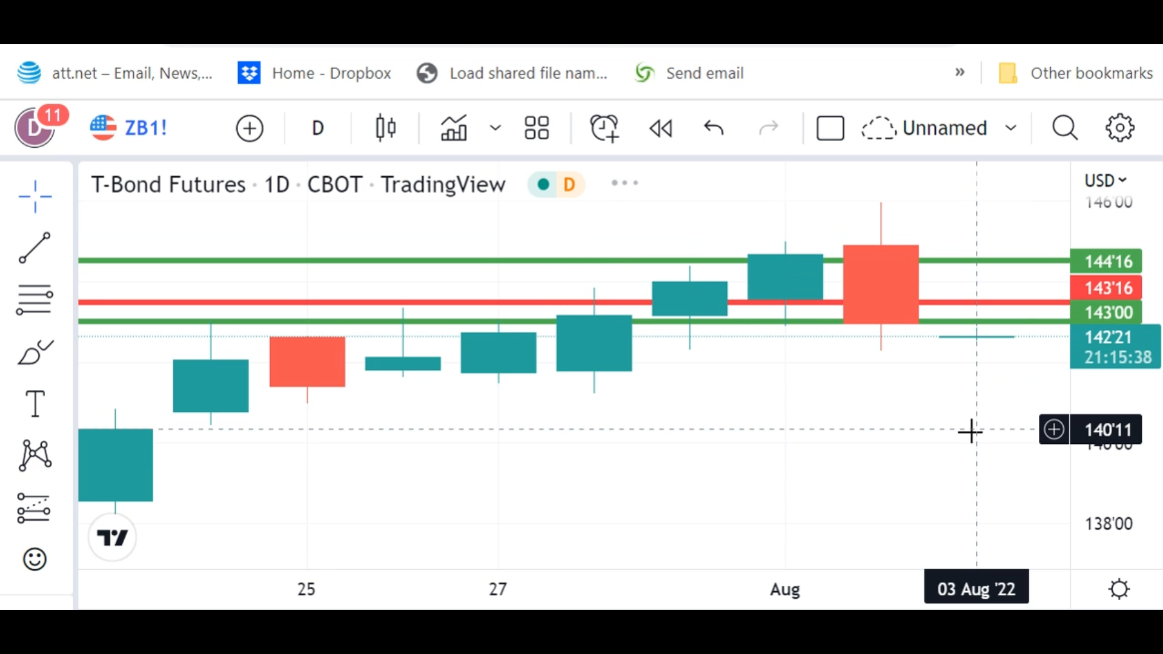
Task: Click the 27 date on time axis
Action: pyautogui.click(x=498, y=589)
